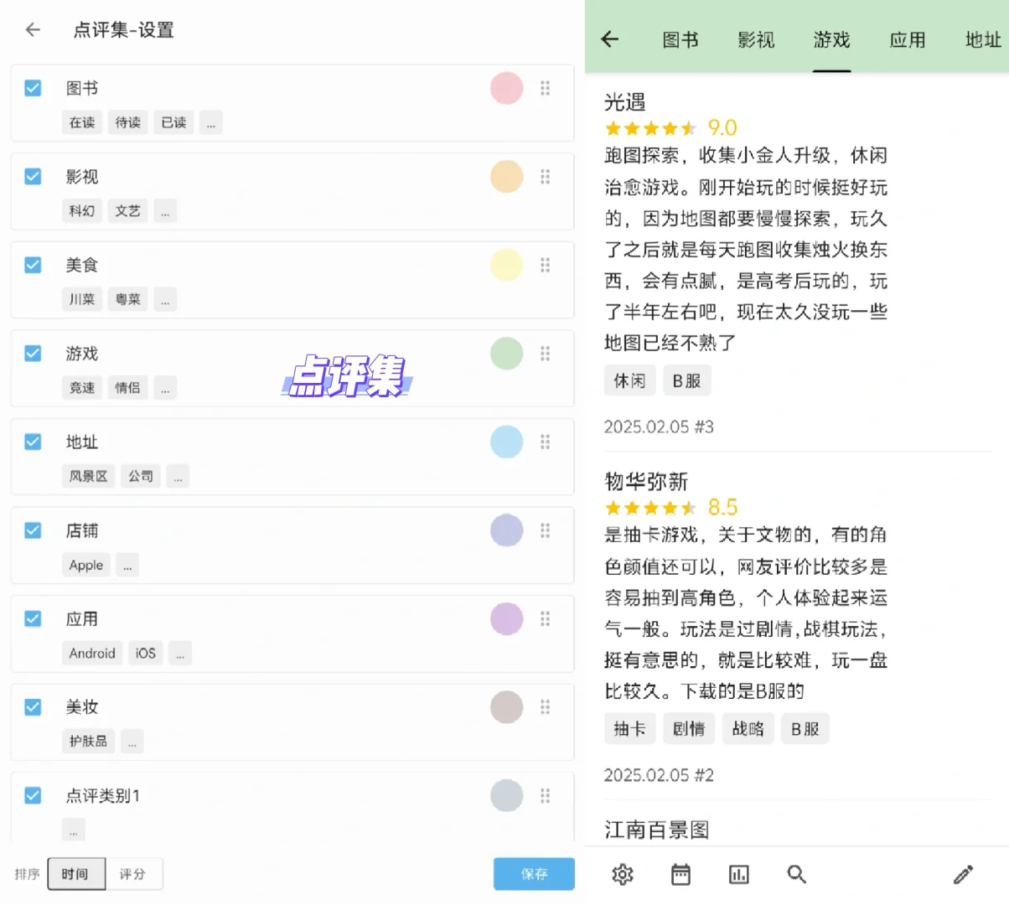Disable the 美食 category checkbox

tap(33, 264)
